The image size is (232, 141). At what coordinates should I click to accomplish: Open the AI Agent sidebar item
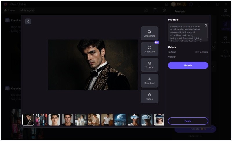point(225,53)
